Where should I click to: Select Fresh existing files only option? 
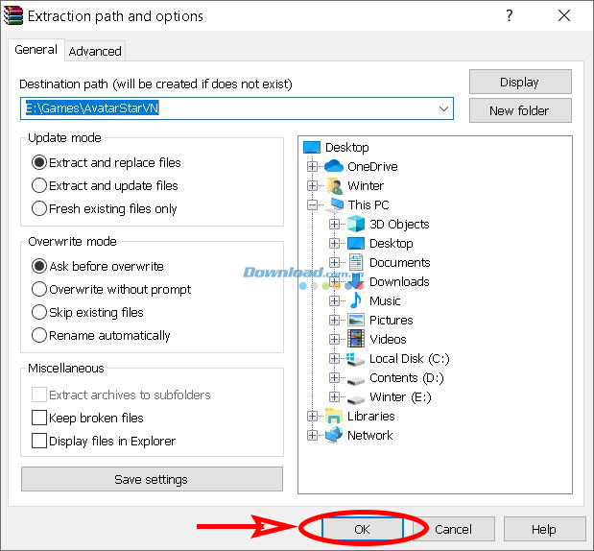105,209
